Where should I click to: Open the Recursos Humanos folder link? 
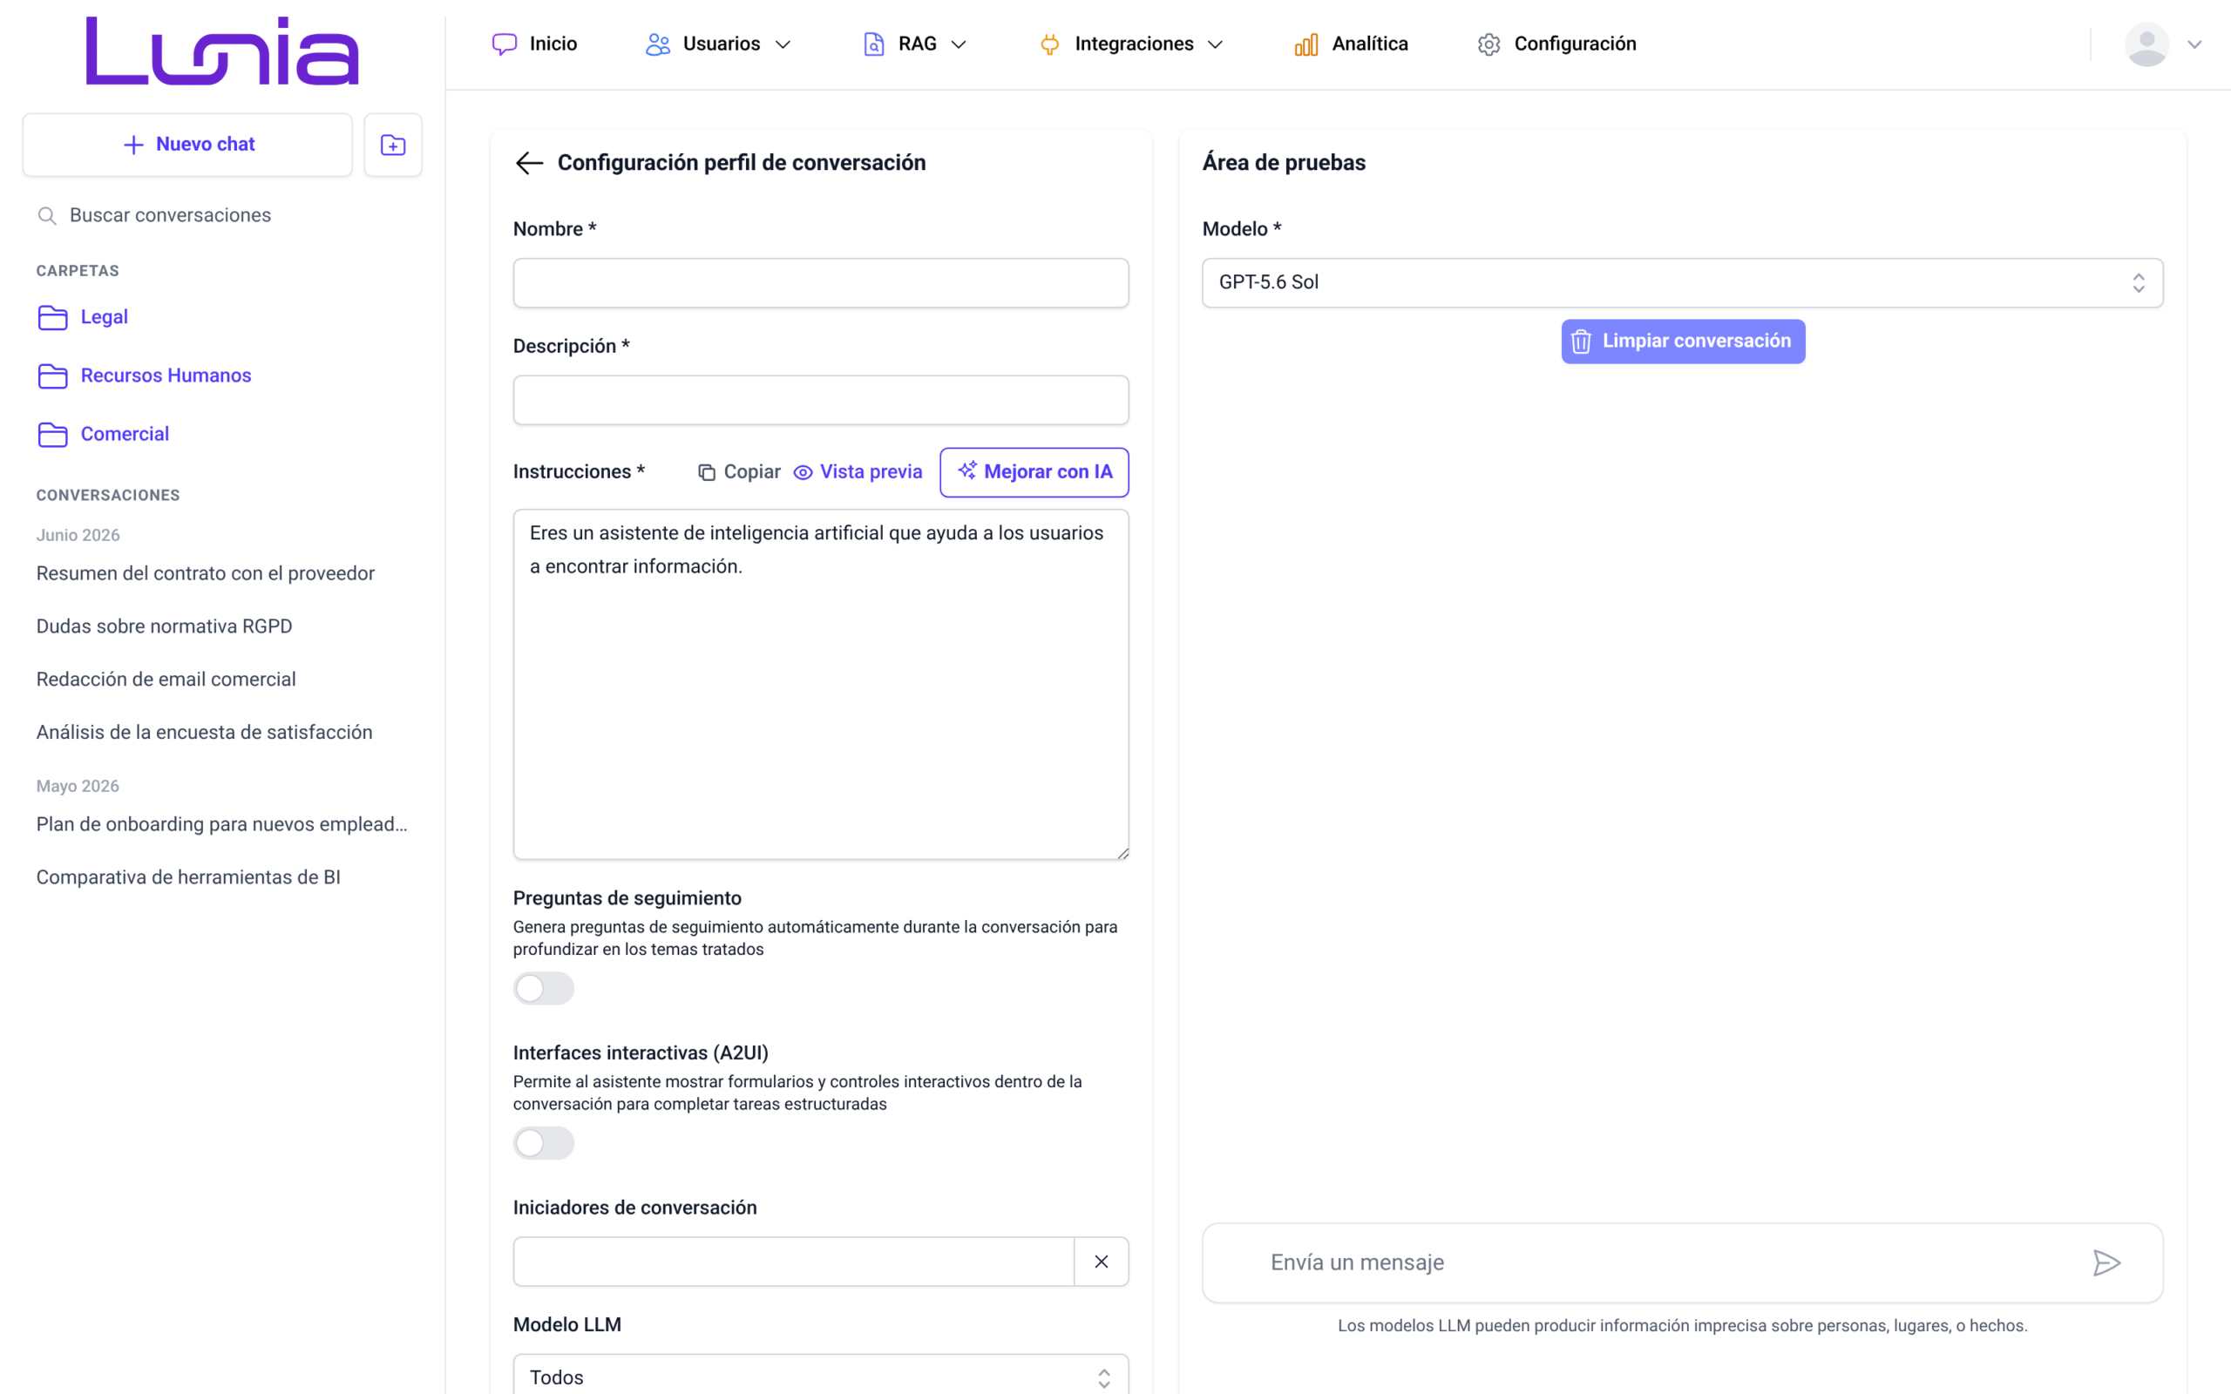tap(166, 376)
